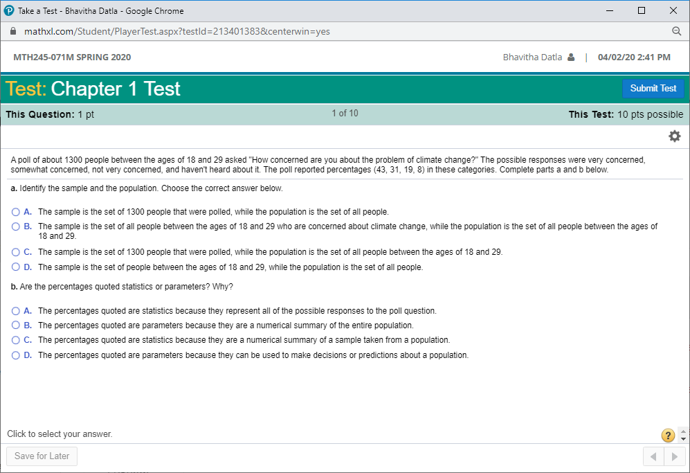Click the Pearson icon on the browser tab
The height and width of the screenshot is (473, 690).
(x=9, y=10)
